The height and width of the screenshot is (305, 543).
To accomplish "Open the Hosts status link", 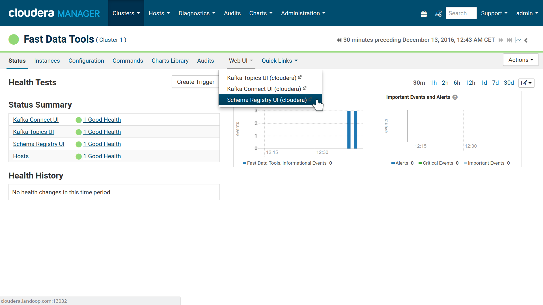I will tap(21, 156).
